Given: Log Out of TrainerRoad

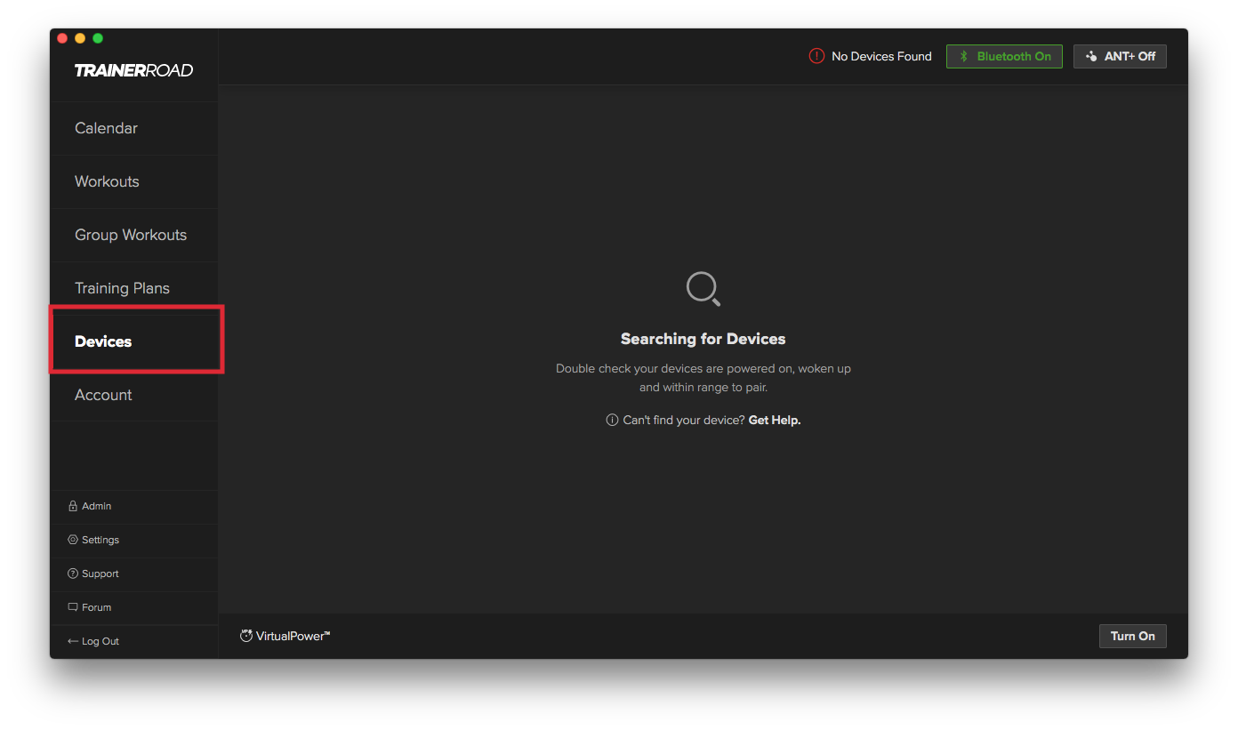Looking at the screenshot, I should 133,641.
